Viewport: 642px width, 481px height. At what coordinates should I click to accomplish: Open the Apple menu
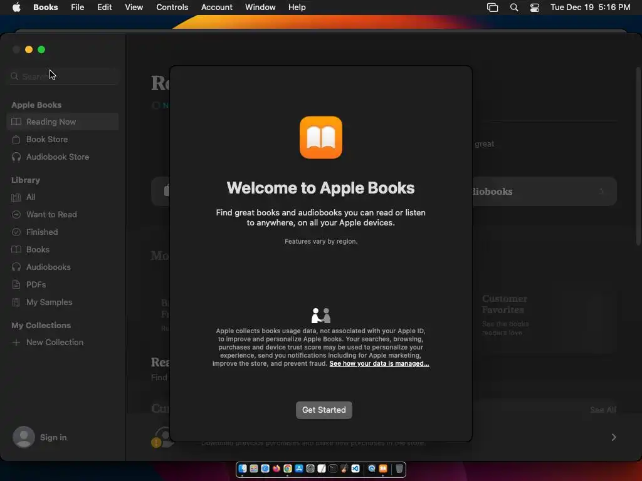click(x=16, y=7)
